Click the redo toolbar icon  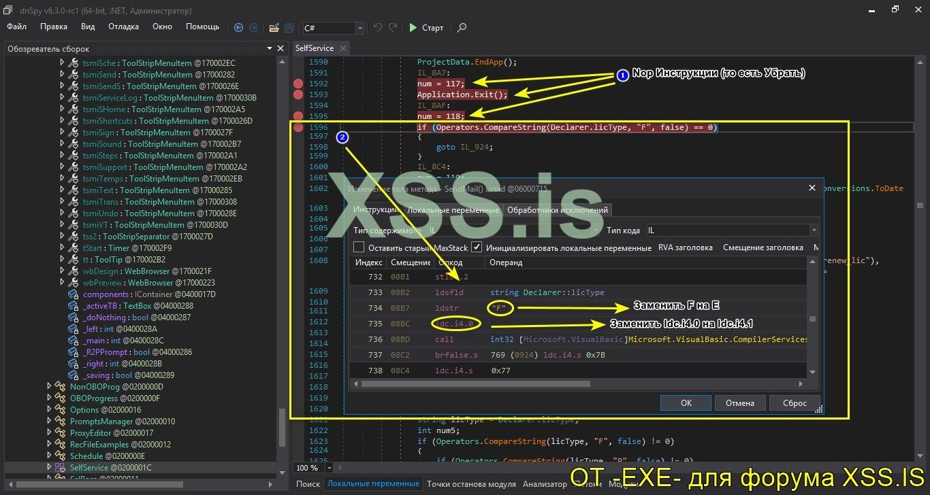[x=393, y=28]
